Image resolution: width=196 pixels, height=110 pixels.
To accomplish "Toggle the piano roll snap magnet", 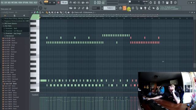I will coord(37,13).
